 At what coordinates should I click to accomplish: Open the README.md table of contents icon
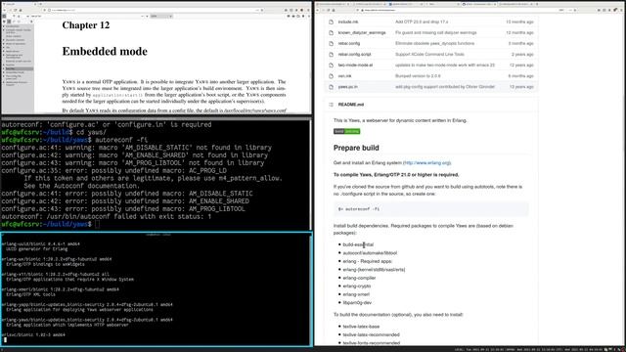coord(331,105)
